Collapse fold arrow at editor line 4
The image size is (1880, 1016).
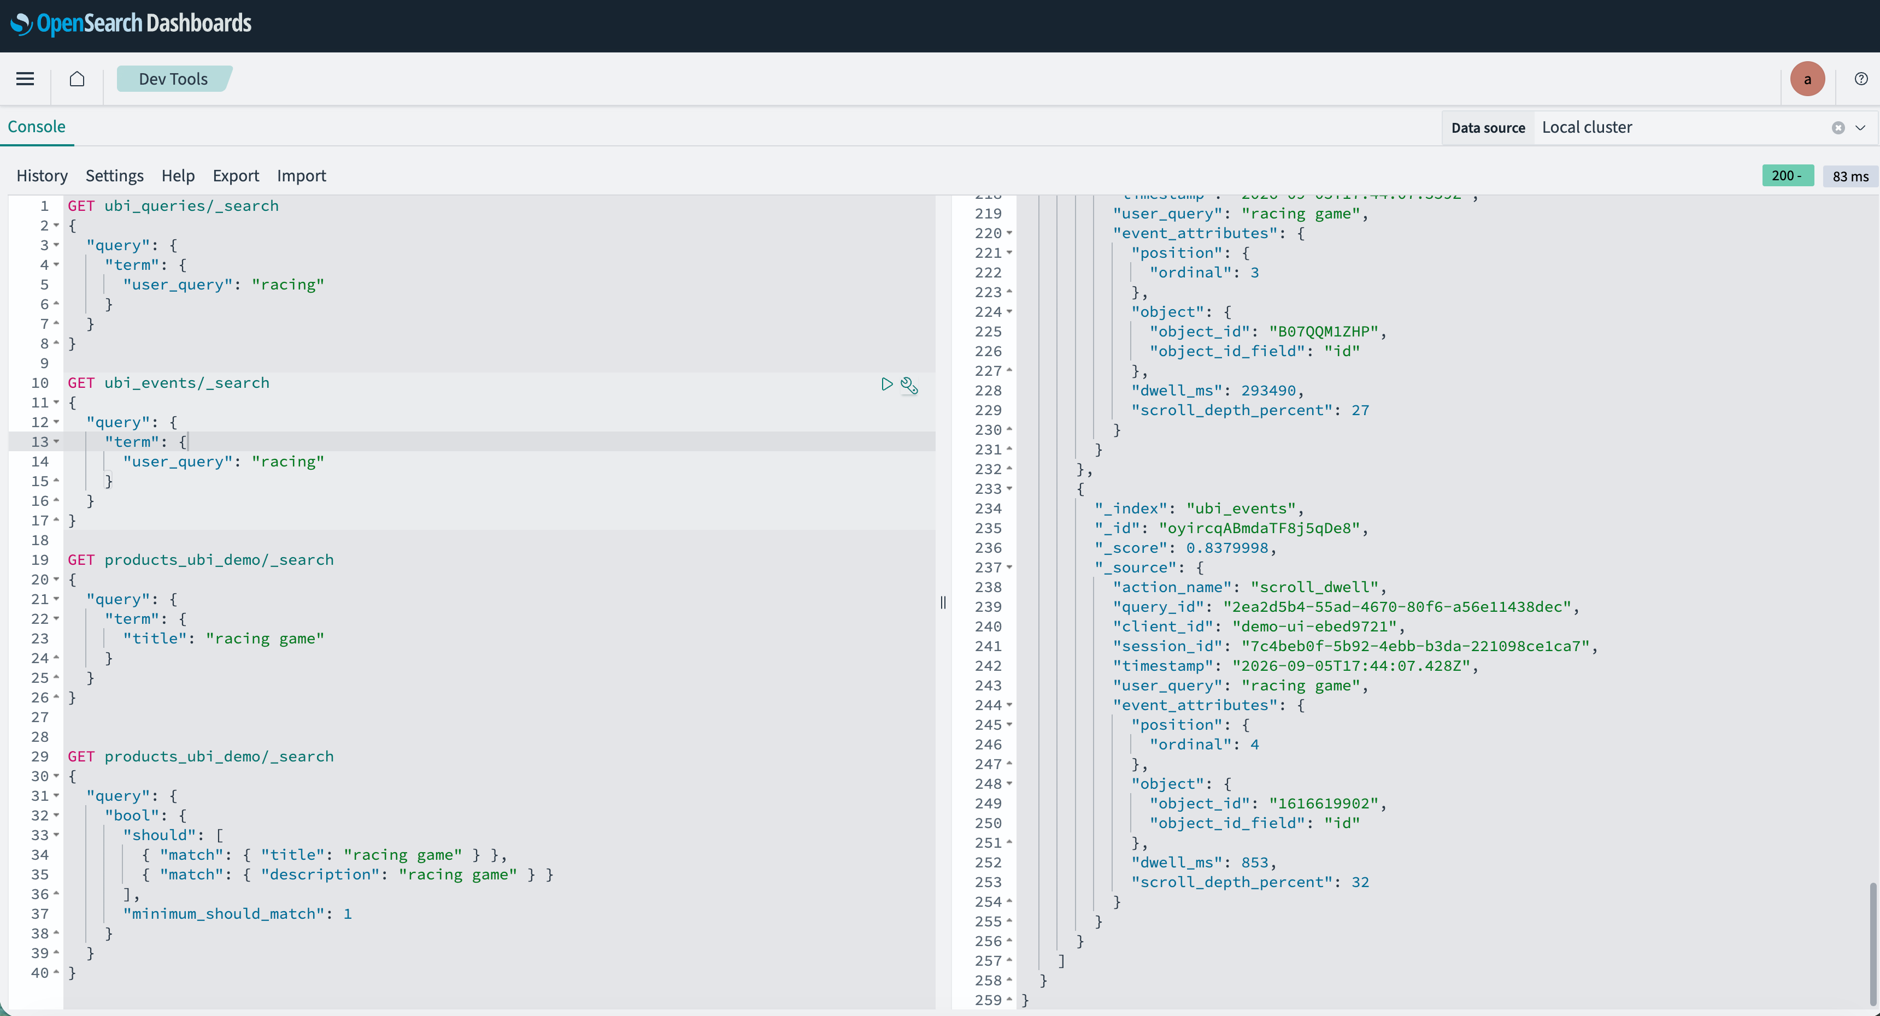click(56, 265)
